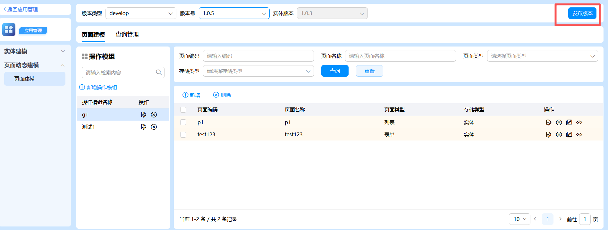
Task: Click 新增操作模组 plus icon
Action: [x=82, y=87]
